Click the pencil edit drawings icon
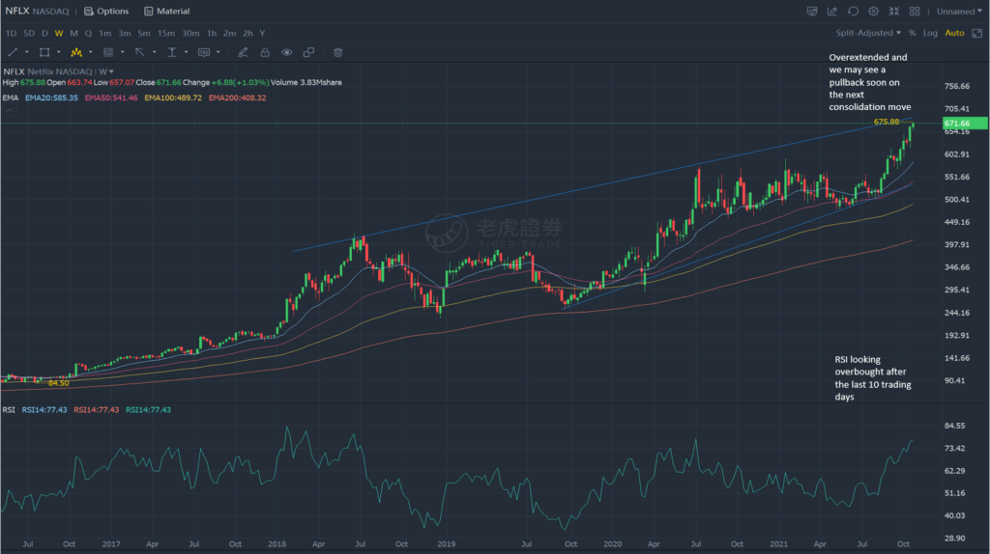The image size is (990, 554). click(243, 52)
